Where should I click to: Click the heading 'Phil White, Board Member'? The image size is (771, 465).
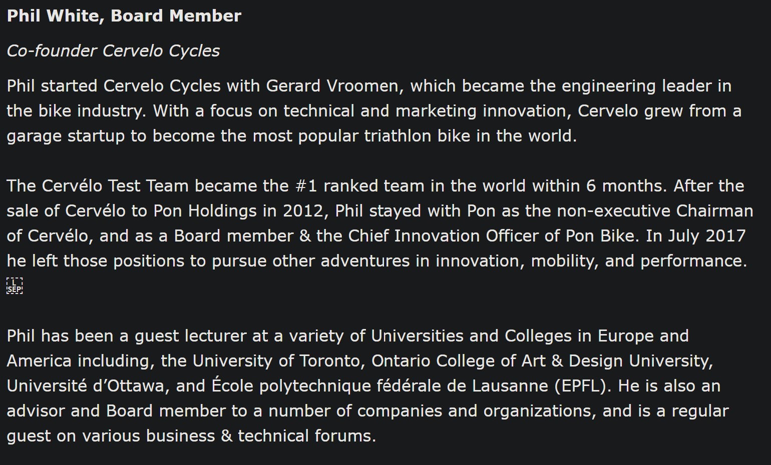pyautogui.click(x=124, y=16)
